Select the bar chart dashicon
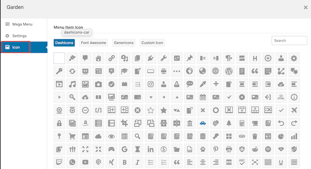The height and width of the screenshot is (169, 311). 294,136
